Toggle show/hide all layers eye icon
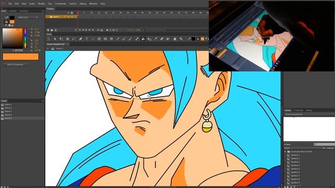 point(69,13)
